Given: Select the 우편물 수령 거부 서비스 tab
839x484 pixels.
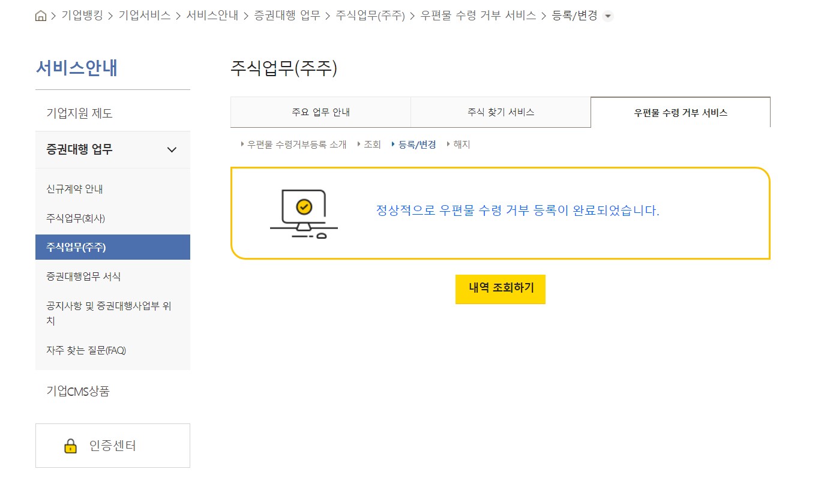Looking at the screenshot, I should click(681, 112).
